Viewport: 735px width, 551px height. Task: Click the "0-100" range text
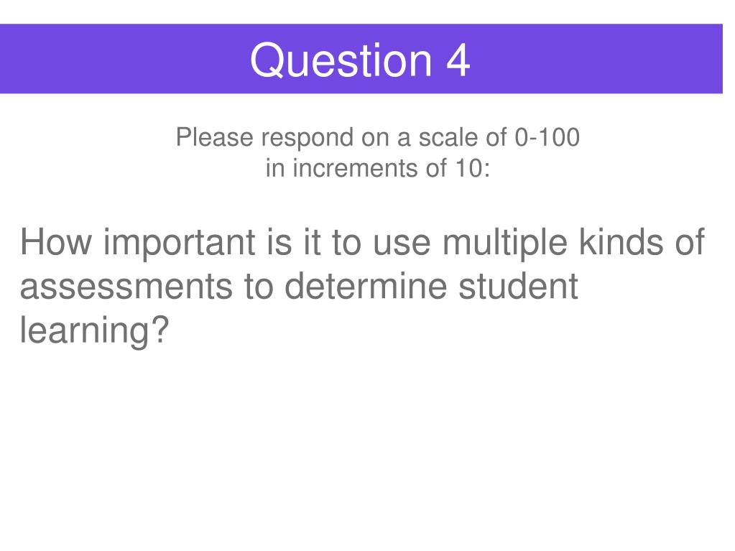pyautogui.click(x=547, y=138)
